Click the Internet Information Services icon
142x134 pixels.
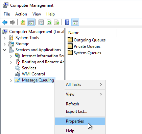click(18, 56)
